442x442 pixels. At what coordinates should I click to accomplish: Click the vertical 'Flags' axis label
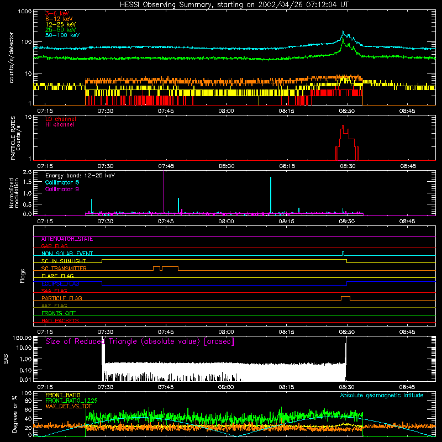click(x=23, y=276)
